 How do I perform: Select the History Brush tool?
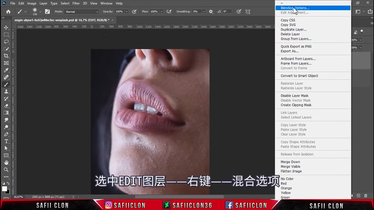pyautogui.click(x=6, y=99)
